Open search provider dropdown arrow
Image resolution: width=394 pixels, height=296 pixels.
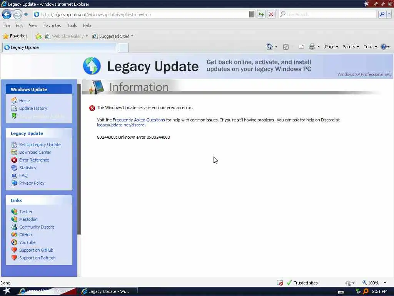point(389,14)
